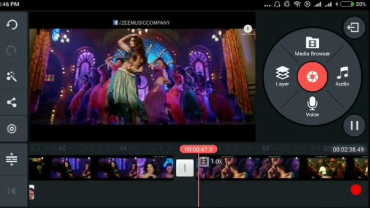Tap the timeline ruler mark 52
The width and height of the screenshot is (370, 208).
(266, 148)
